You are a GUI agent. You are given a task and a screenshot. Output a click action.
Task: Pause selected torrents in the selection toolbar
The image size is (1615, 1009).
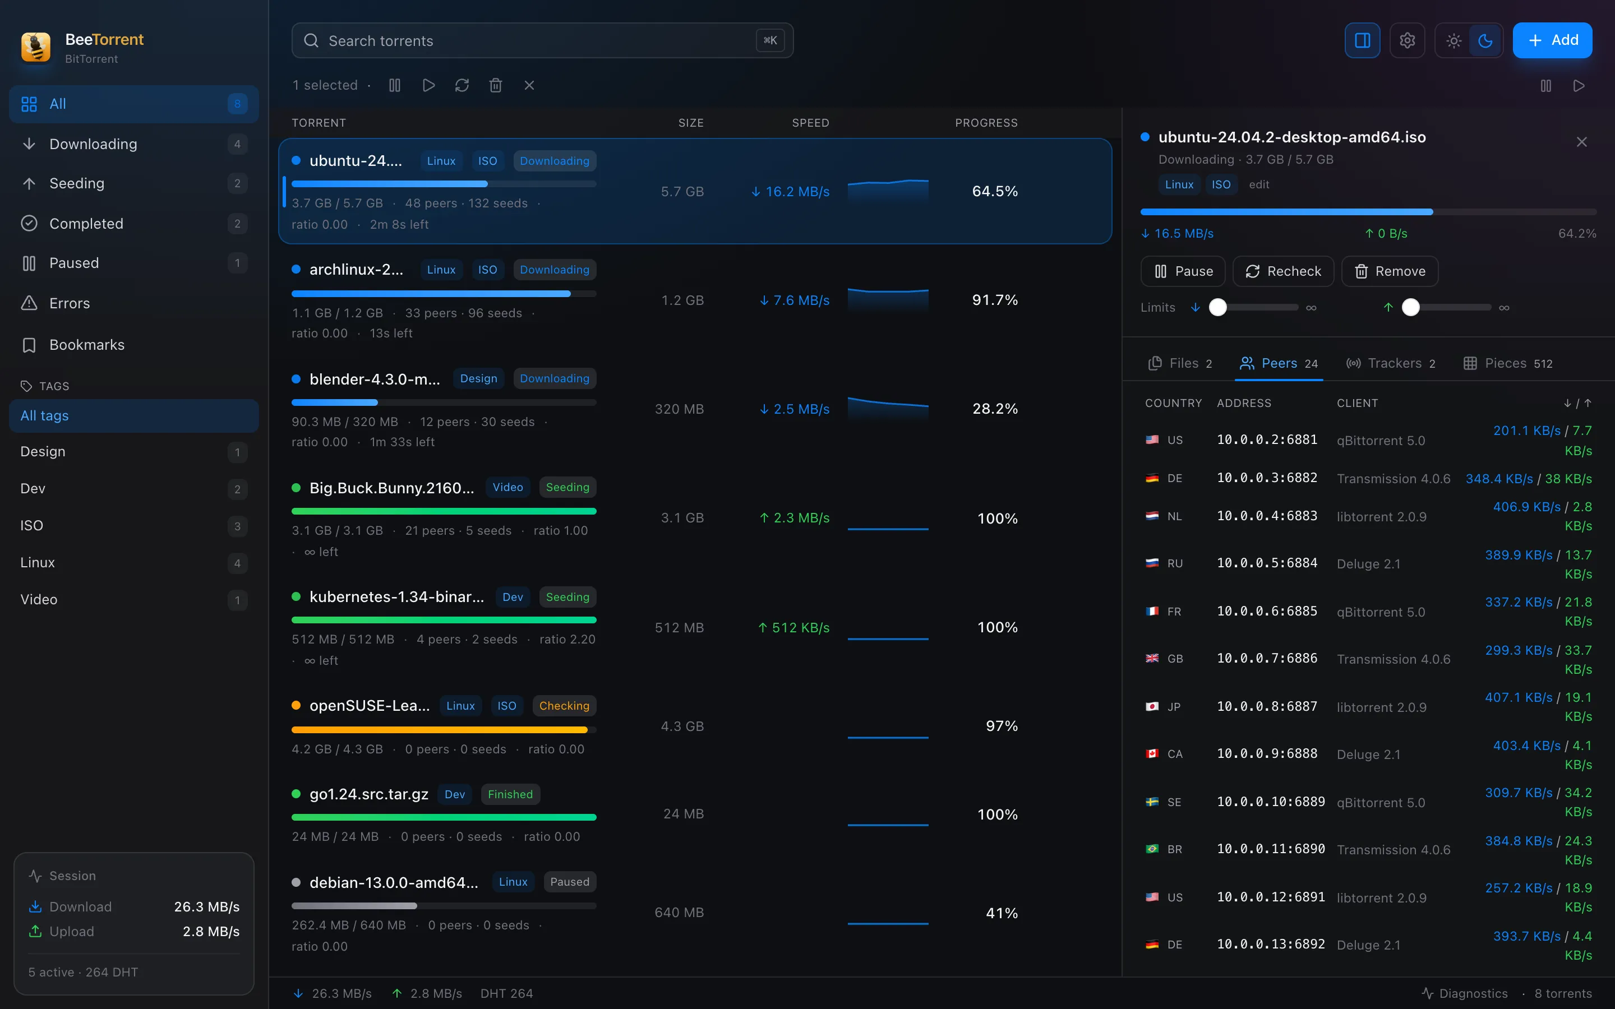pos(394,85)
